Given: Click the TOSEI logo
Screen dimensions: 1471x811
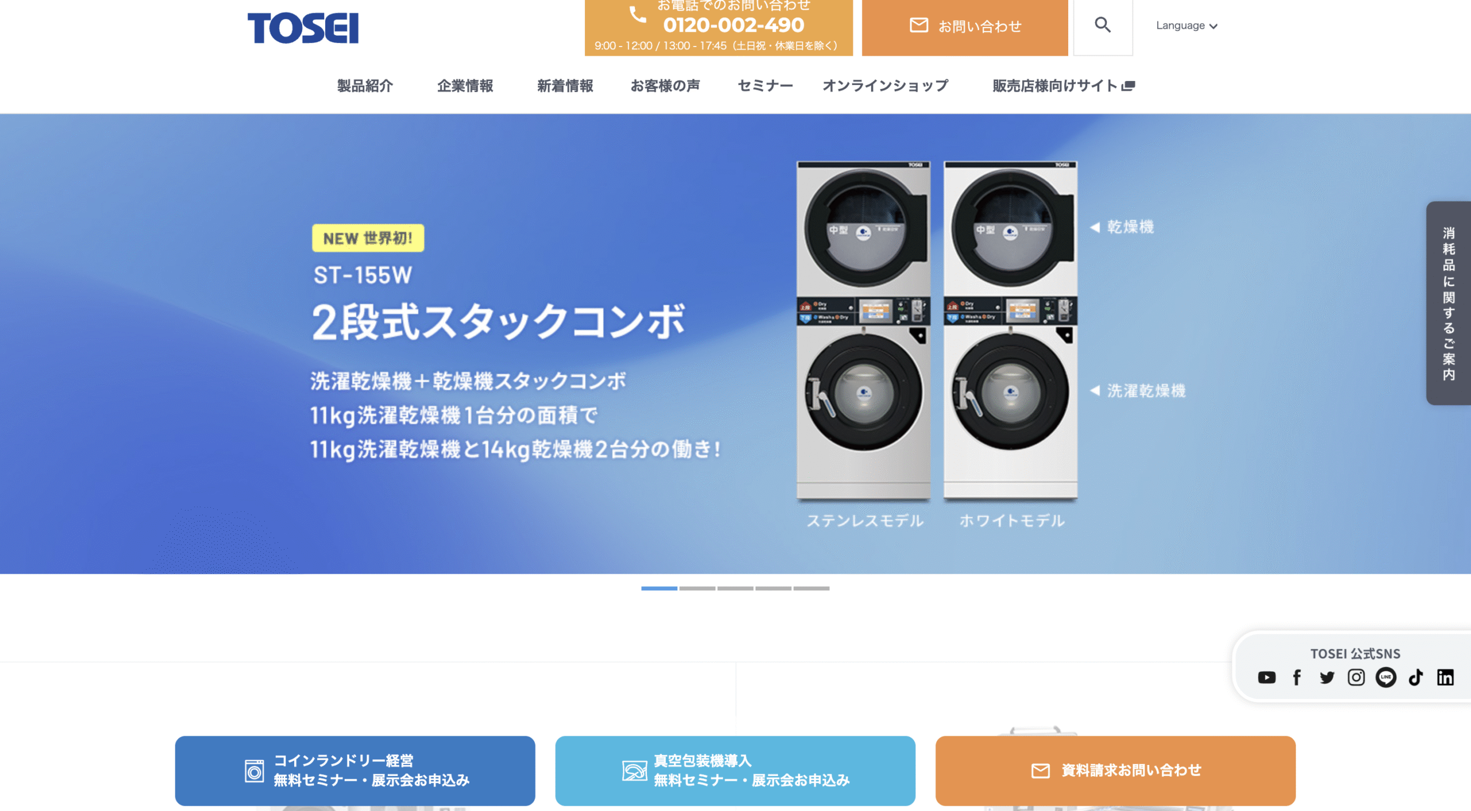Looking at the screenshot, I should click(303, 28).
